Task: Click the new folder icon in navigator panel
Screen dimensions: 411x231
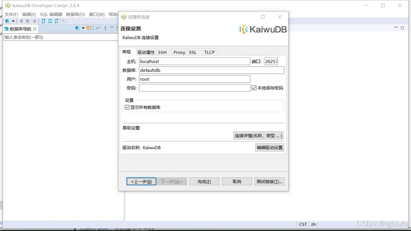Action: 89,28
